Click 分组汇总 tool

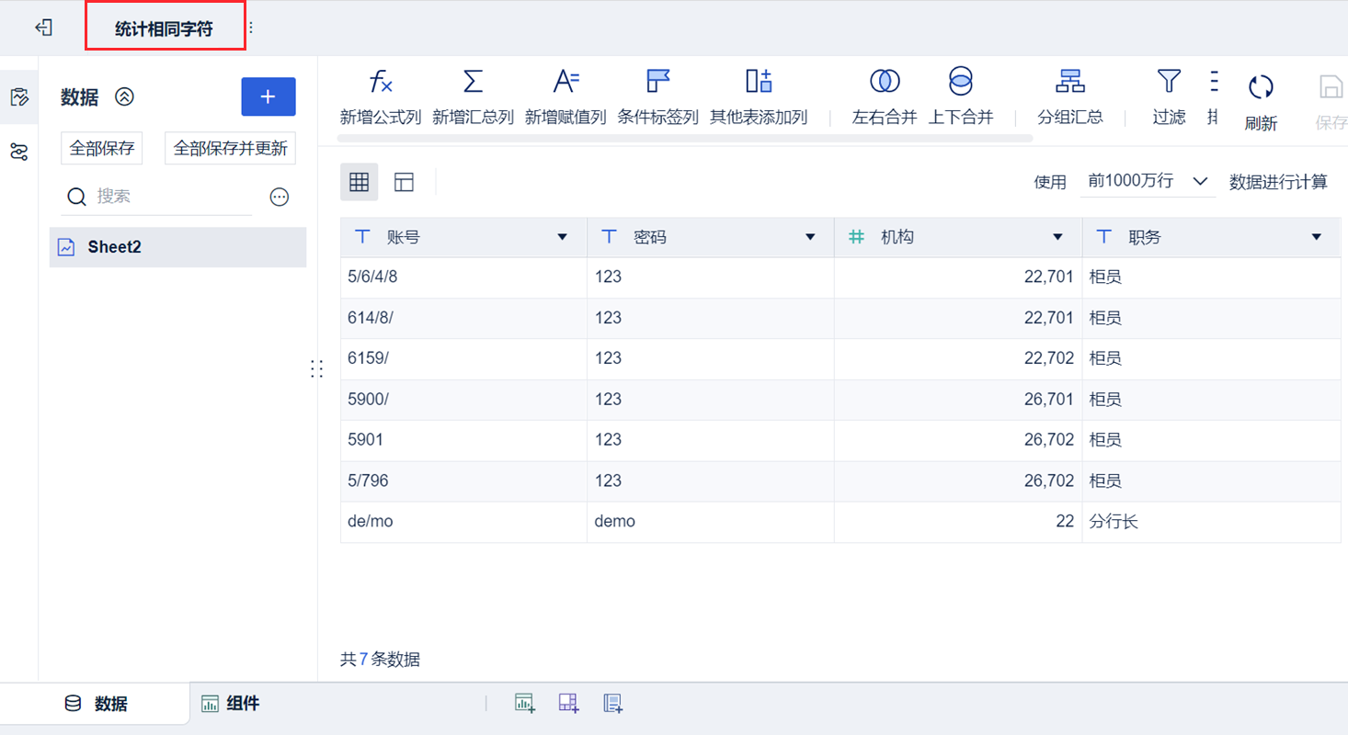(x=1070, y=96)
